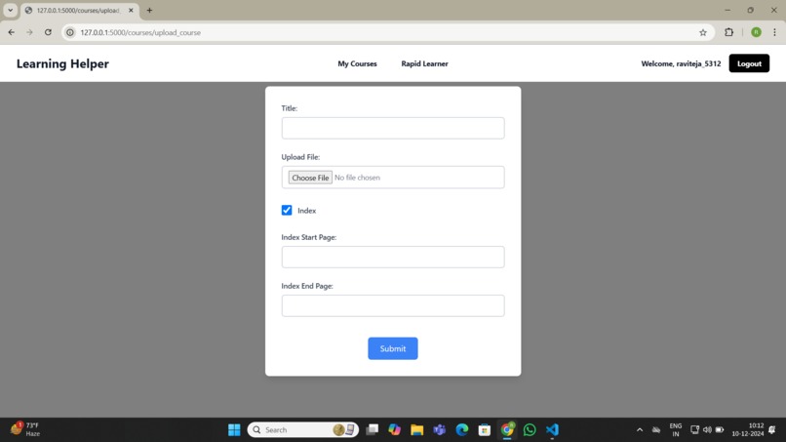This screenshot has height=442, width=786.
Task: Click the Choose File button
Action: (310, 178)
